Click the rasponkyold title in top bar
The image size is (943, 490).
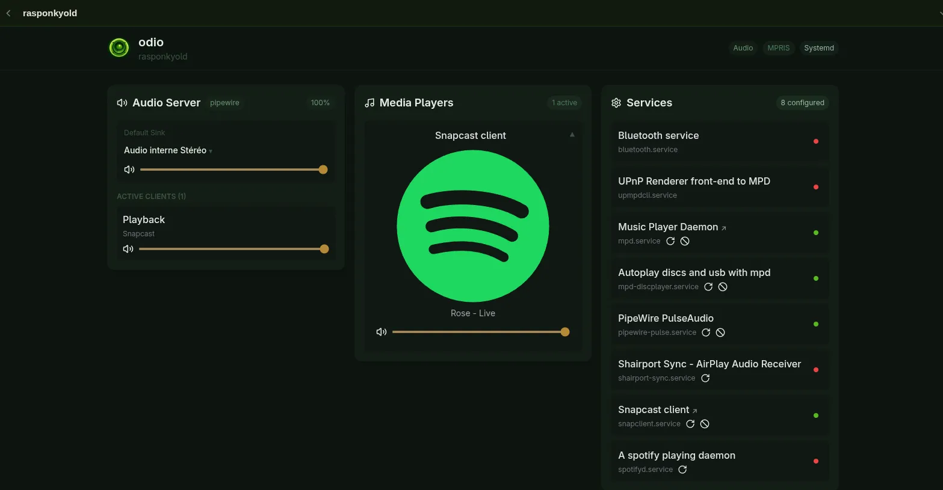(x=50, y=13)
